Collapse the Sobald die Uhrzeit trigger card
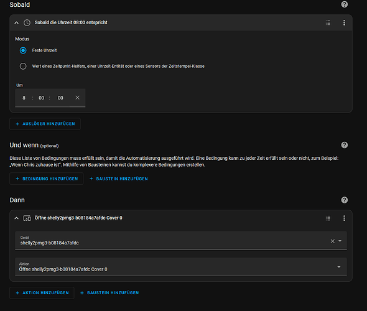 pos(16,22)
